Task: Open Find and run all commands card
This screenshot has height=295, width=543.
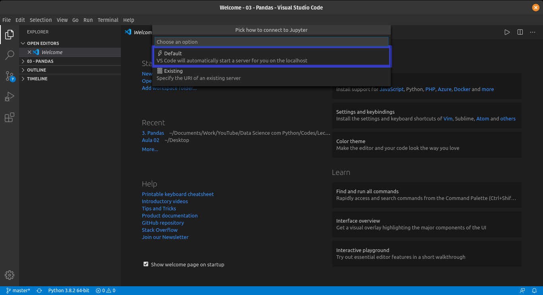Action: click(427, 195)
